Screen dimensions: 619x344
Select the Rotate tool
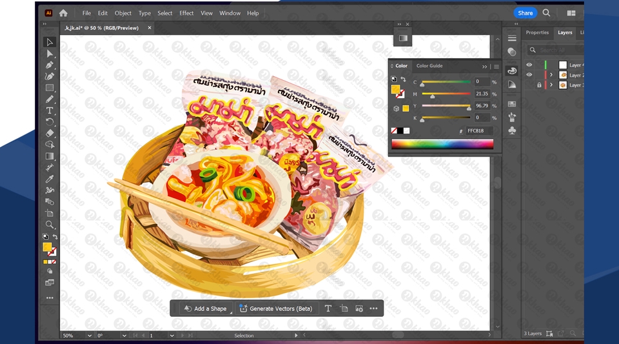coord(50,121)
